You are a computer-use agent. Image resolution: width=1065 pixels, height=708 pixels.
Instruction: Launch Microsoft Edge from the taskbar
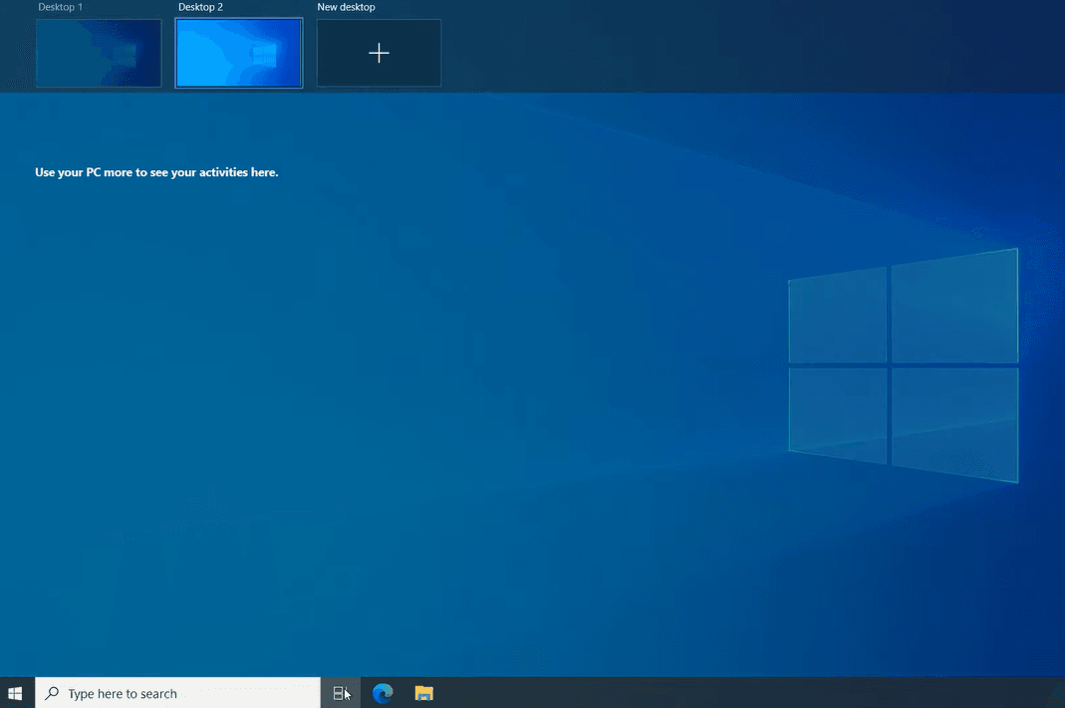click(383, 693)
